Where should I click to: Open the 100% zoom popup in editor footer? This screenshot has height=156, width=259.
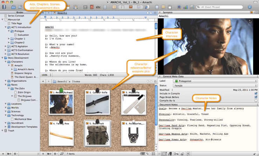click(45, 75)
